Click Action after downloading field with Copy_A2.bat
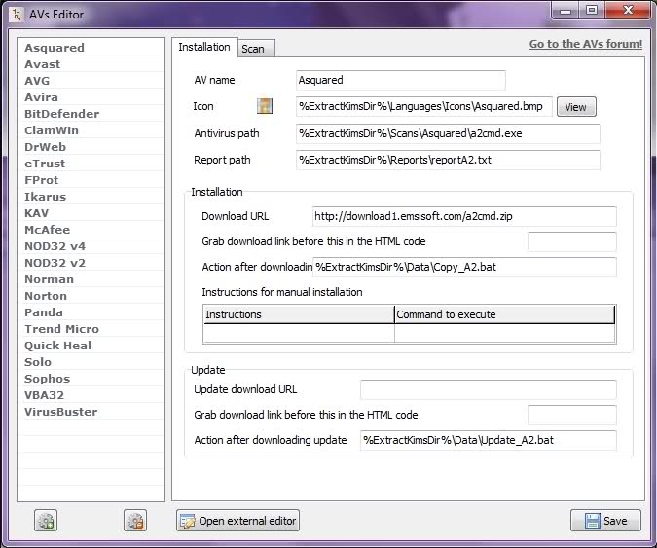 (x=464, y=268)
